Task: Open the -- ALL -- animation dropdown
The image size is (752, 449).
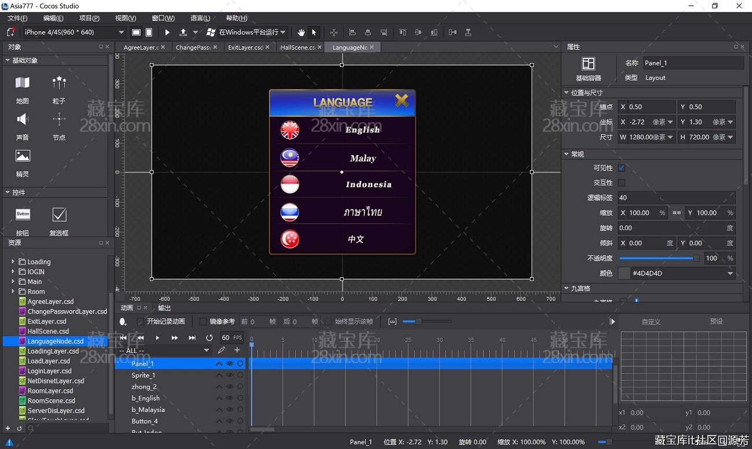Action: click(x=164, y=350)
